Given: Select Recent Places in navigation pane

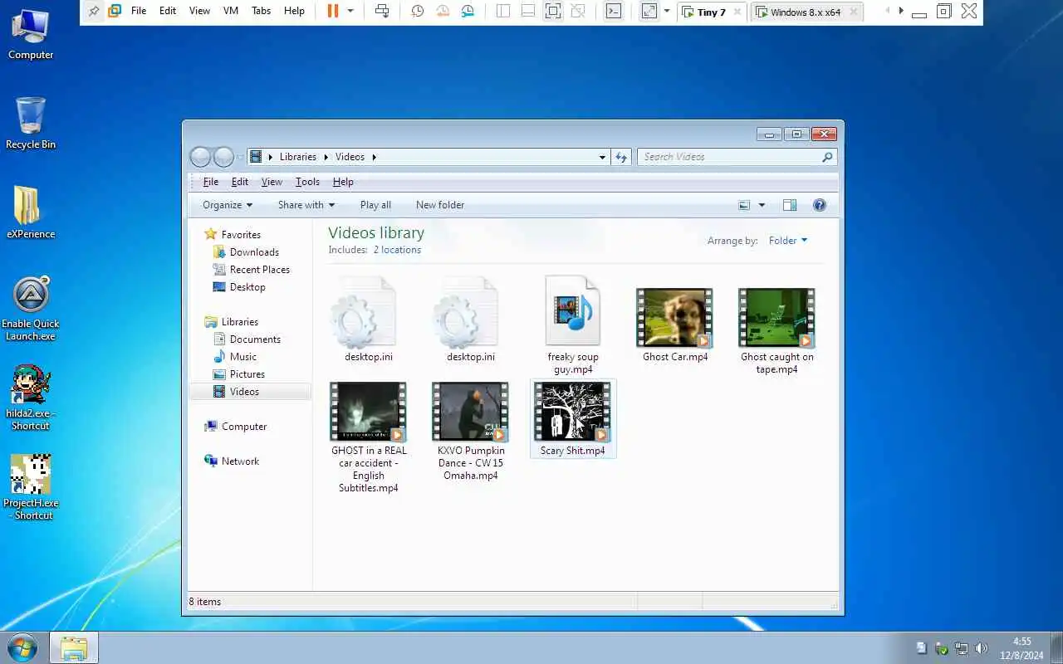Looking at the screenshot, I should [260, 270].
